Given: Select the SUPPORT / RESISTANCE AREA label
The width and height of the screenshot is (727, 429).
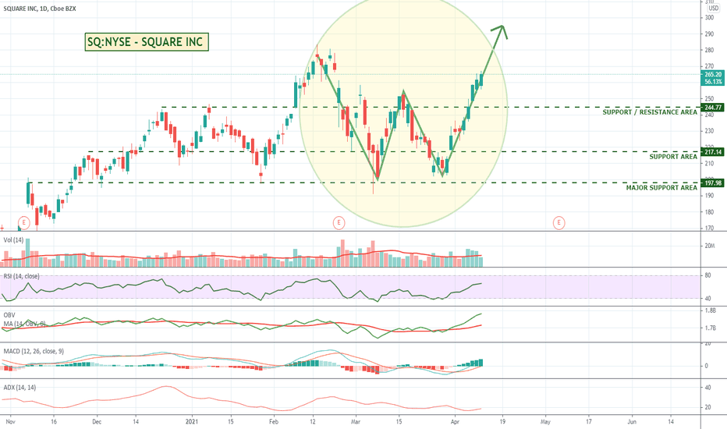Looking at the screenshot, I should [650, 112].
